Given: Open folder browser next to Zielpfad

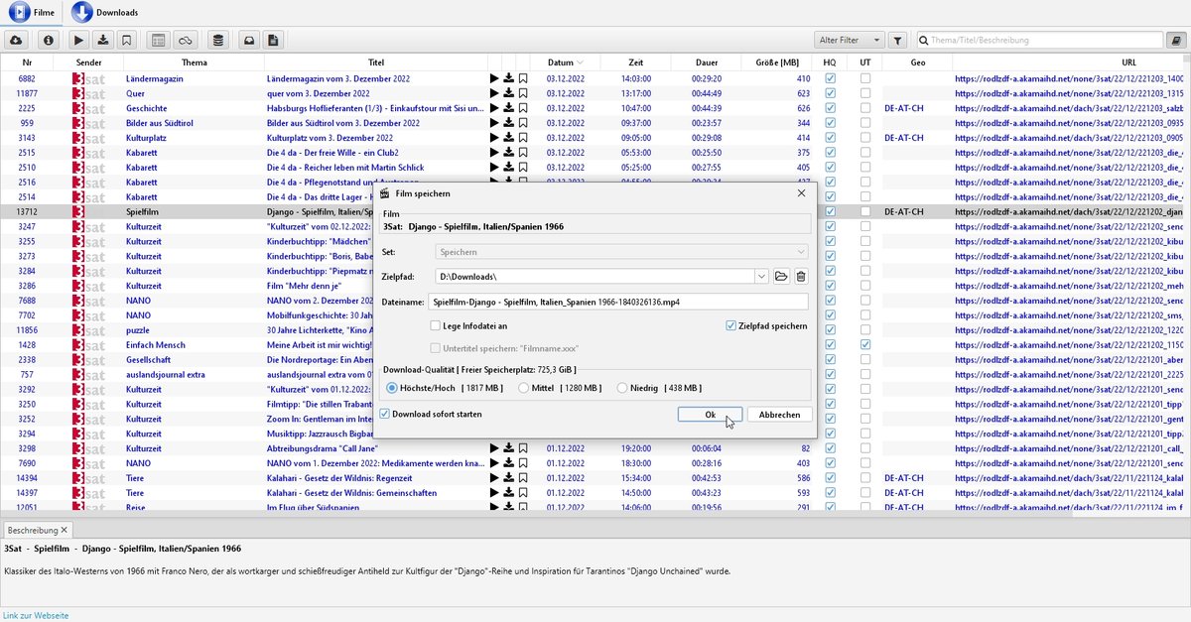Looking at the screenshot, I should tap(781, 277).
